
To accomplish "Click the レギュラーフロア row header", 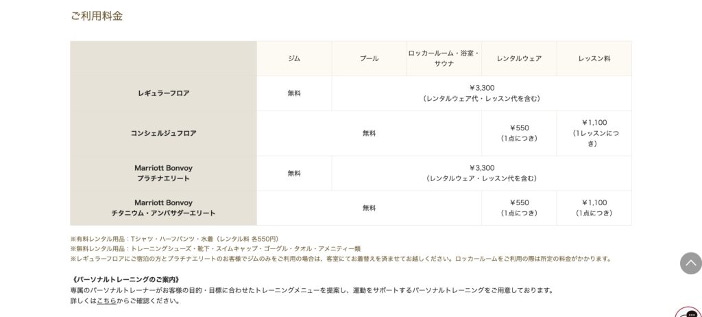I will (x=163, y=93).
